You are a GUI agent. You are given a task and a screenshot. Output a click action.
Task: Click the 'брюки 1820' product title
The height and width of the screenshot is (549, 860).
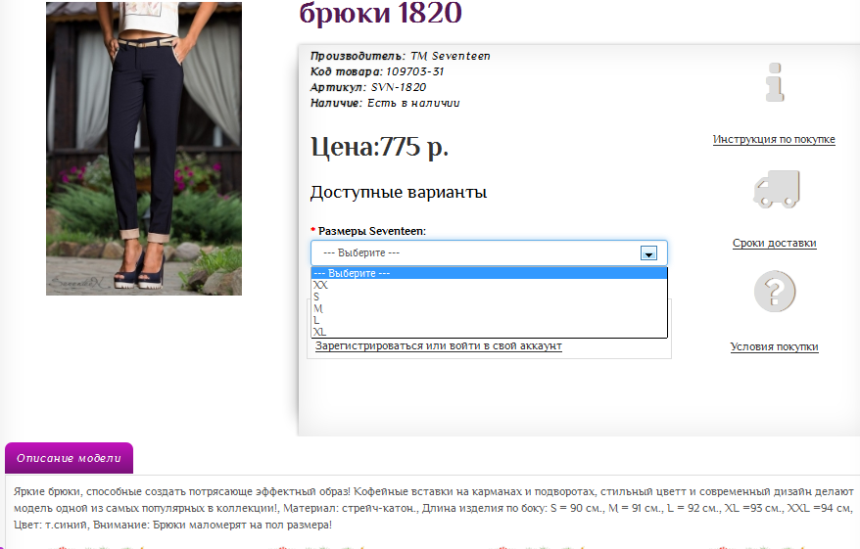[x=380, y=14]
